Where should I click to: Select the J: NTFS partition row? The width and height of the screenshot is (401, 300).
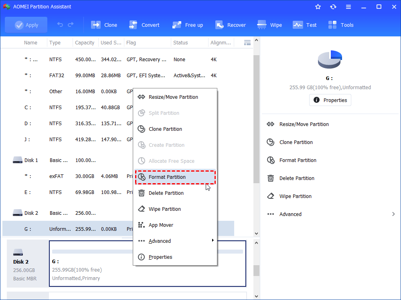pyautogui.click(x=118, y=140)
